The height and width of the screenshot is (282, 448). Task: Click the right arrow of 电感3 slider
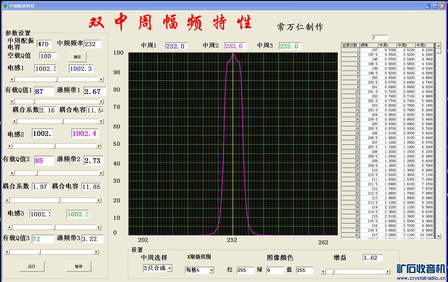[x=99, y=227]
